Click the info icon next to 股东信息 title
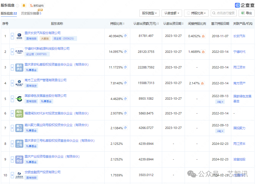This screenshot has width=256, height=184. 17,6
